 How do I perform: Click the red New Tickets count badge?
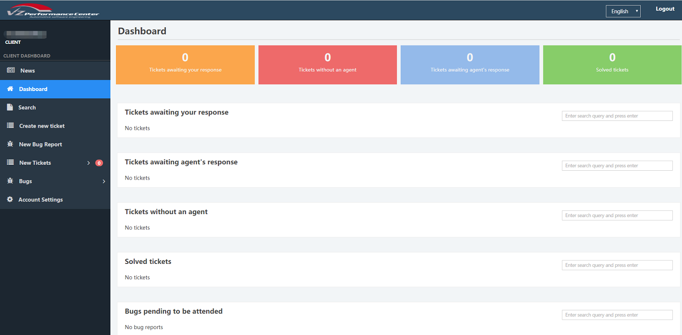point(99,163)
